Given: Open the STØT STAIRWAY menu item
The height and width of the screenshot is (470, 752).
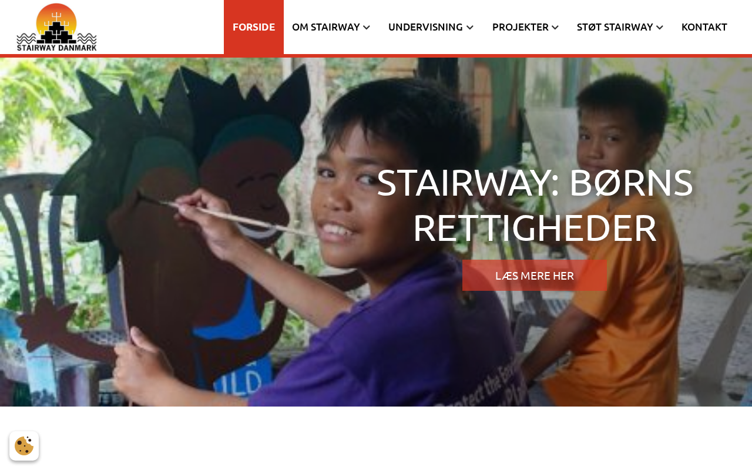Looking at the screenshot, I should click(x=615, y=27).
